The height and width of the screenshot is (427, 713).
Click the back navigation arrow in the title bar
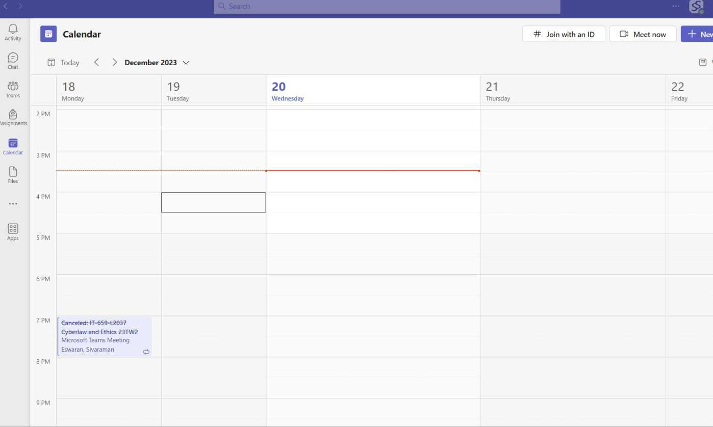pyautogui.click(x=6, y=6)
